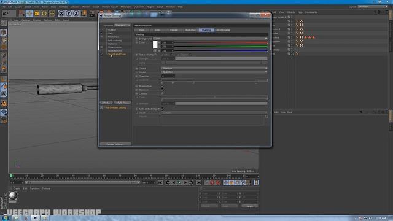Screen dimensions: 393x221
Task: Select My Render Setting entry
Action: [116, 108]
